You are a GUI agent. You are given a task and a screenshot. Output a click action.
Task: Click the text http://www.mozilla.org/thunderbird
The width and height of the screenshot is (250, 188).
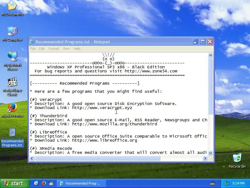click(115, 124)
